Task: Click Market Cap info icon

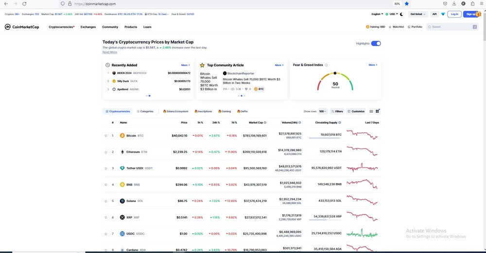Action: coord(265,123)
